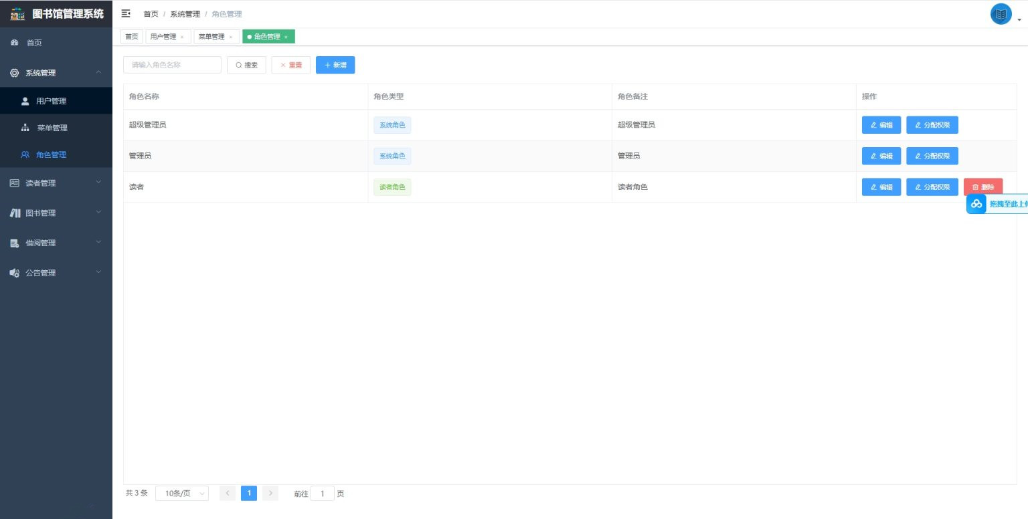This screenshot has height=519, width=1028.
Task: Click the library logo icon in header
Action: (18, 13)
